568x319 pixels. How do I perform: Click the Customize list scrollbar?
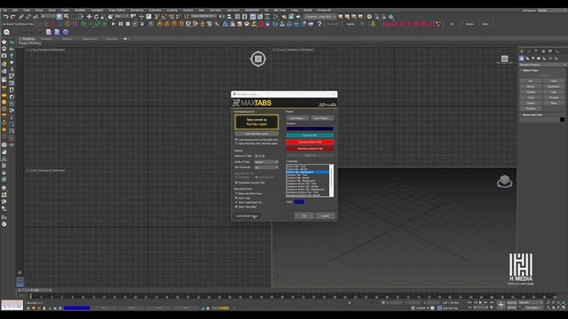click(x=331, y=181)
